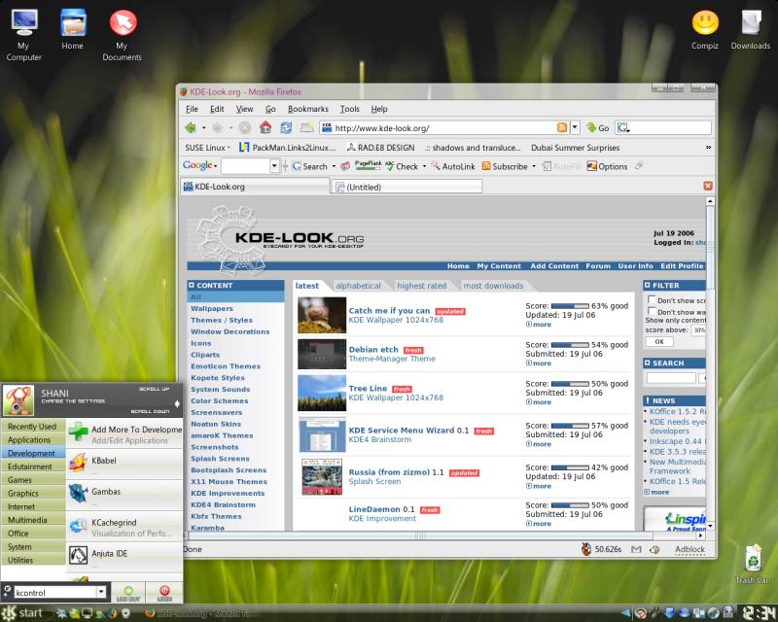Viewport: 778px width, 622px height.
Task: Run the spell Check tool
Action: pyautogui.click(x=402, y=166)
